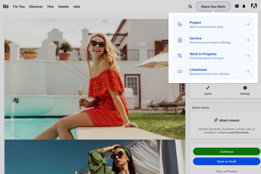The image size is (261, 174).
Task: Select the Project document-and-pen icon
Action: click(179, 24)
